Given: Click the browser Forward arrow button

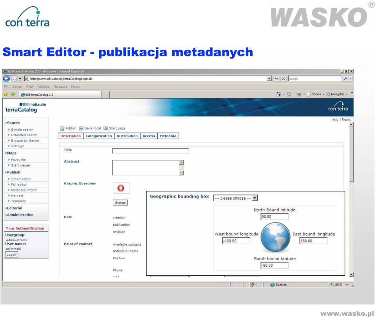Looking at the screenshot, I should pyautogui.click(x=14, y=78).
